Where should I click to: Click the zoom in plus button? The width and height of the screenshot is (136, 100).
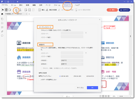[130, 96]
